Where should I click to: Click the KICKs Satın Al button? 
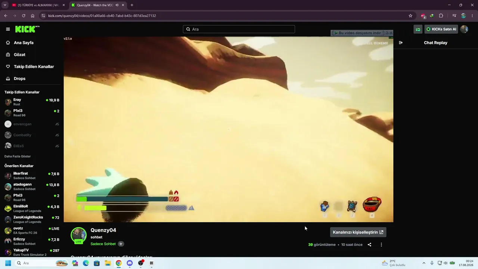441,29
